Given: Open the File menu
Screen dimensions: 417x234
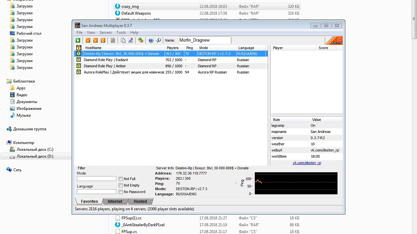Looking at the screenshot, I should [x=79, y=32].
